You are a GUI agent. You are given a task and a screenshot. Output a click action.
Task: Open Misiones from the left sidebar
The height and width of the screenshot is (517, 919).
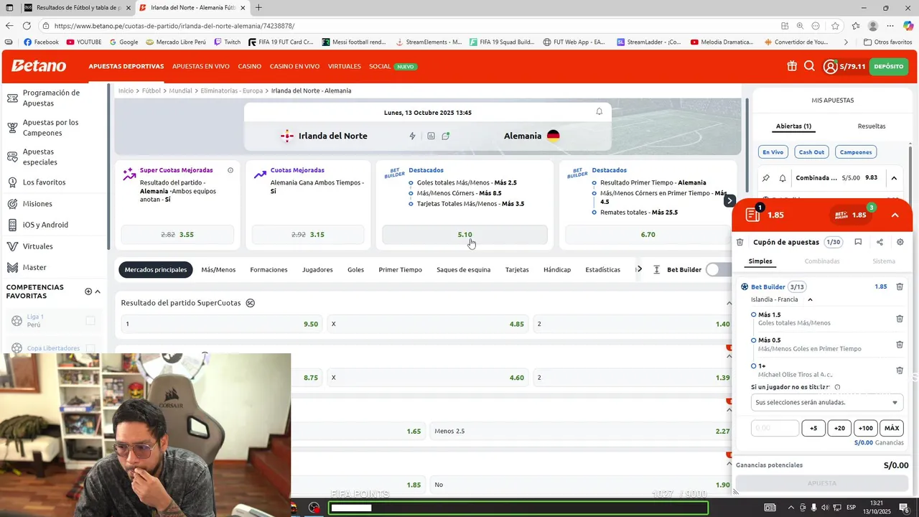point(37,204)
